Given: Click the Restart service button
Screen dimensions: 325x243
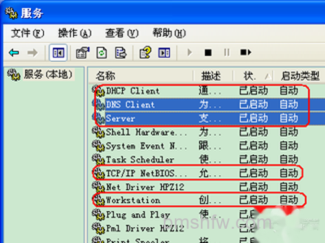Looking at the screenshot, I should click(x=246, y=52).
